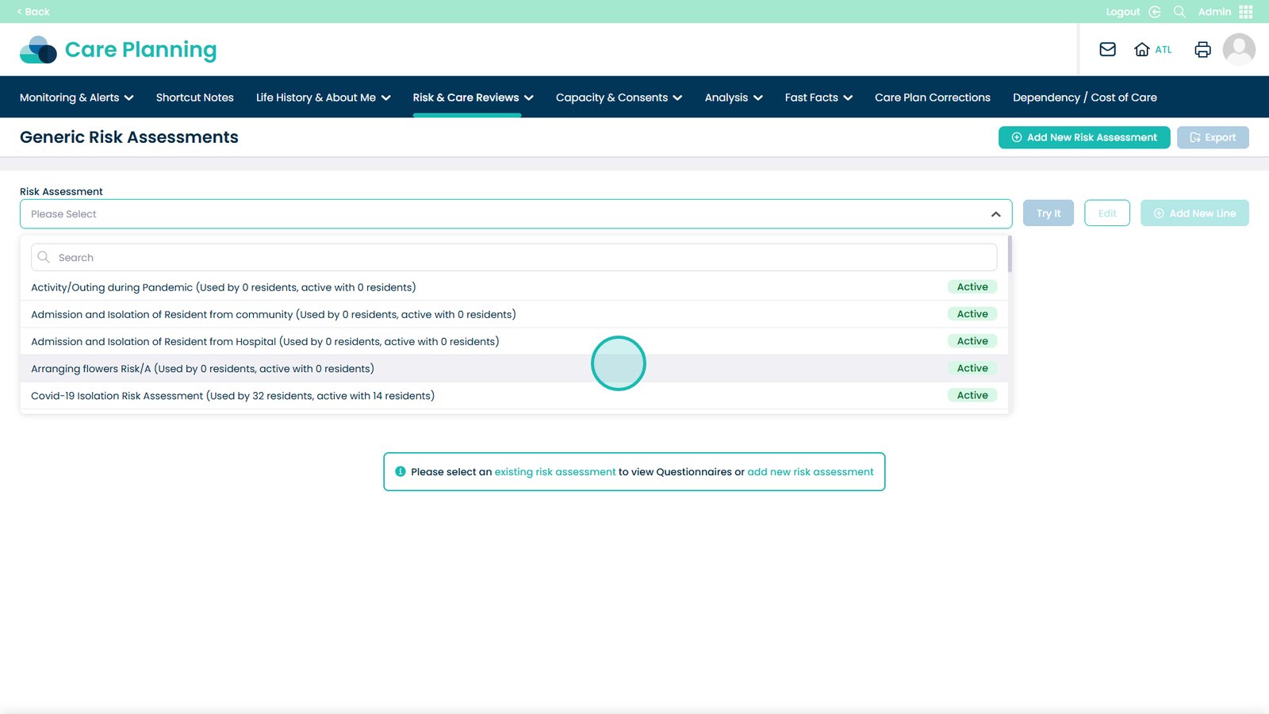The width and height of the screenshot is (1269, 714).
Task: Open the mail envelope icon
Action: pos(1107,49)
